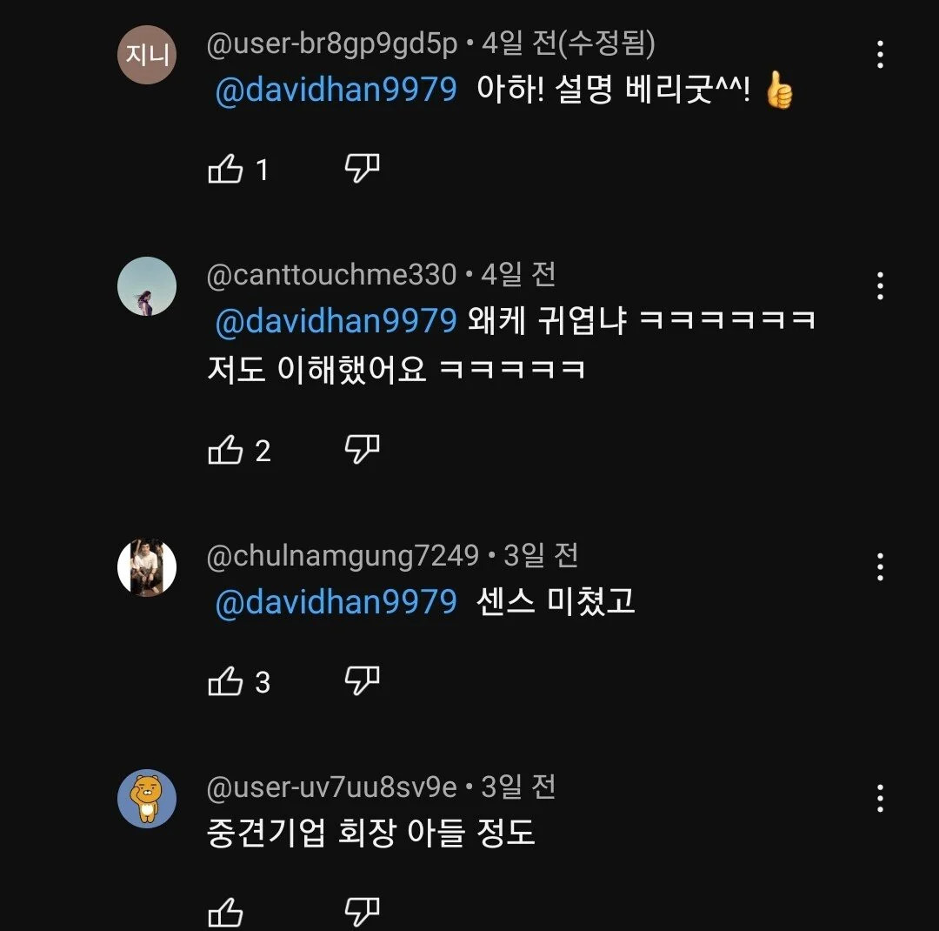The image size is (939, 931).
Task: Open the three-dot menu on @canttouchme330's comment
Action: click(x=880, y=285)
